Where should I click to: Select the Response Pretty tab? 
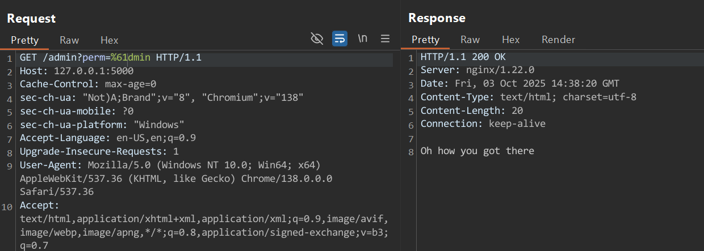pyautogui.click(x=425, y=40)
